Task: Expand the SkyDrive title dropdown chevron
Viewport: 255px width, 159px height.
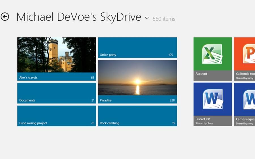Action: pyautogui.click(x=147, y=18)
